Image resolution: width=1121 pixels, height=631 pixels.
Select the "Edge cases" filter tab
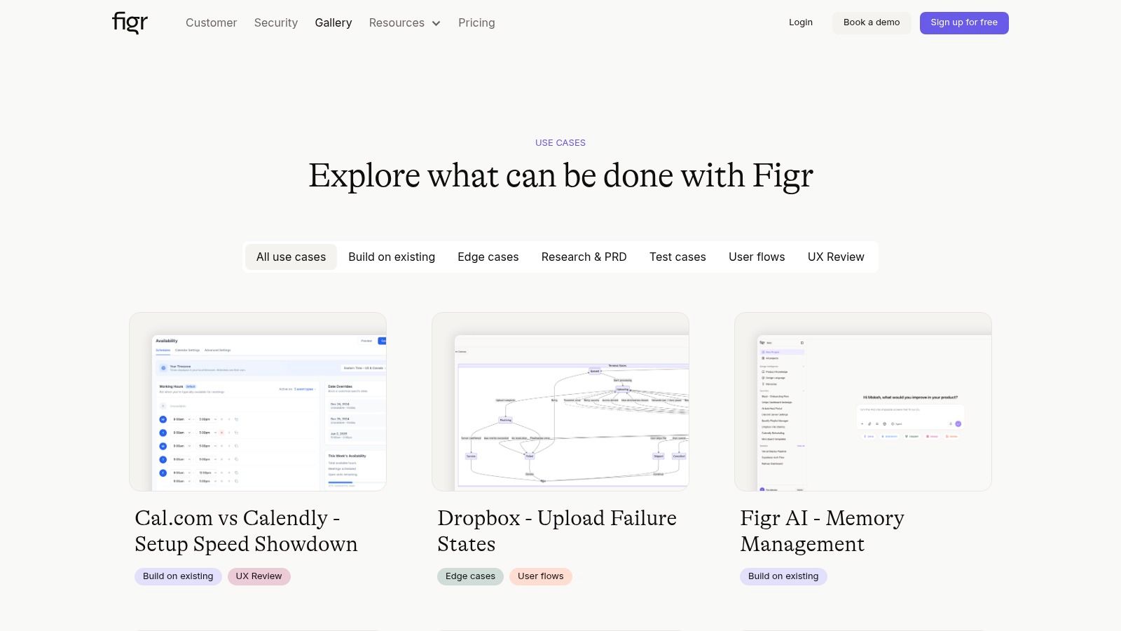[488, 257]
